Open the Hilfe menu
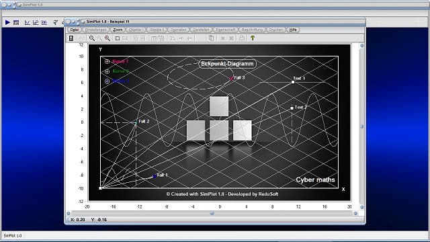The image size is (430, 242). click(x=293, y=30)
